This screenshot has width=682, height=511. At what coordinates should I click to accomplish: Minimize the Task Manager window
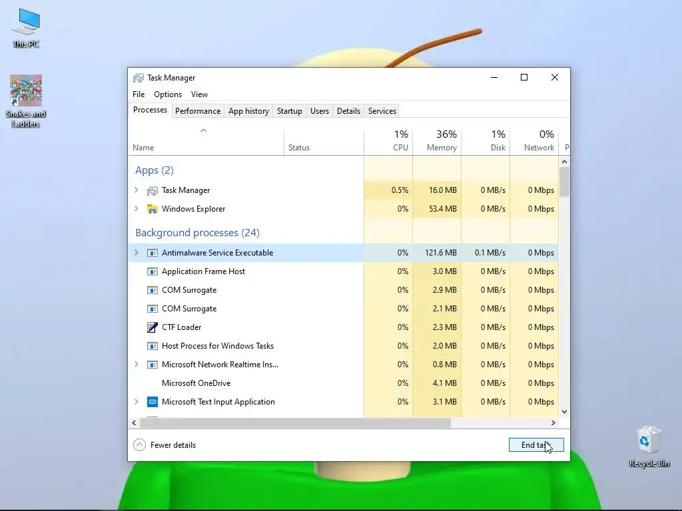(x=494, y=78)
